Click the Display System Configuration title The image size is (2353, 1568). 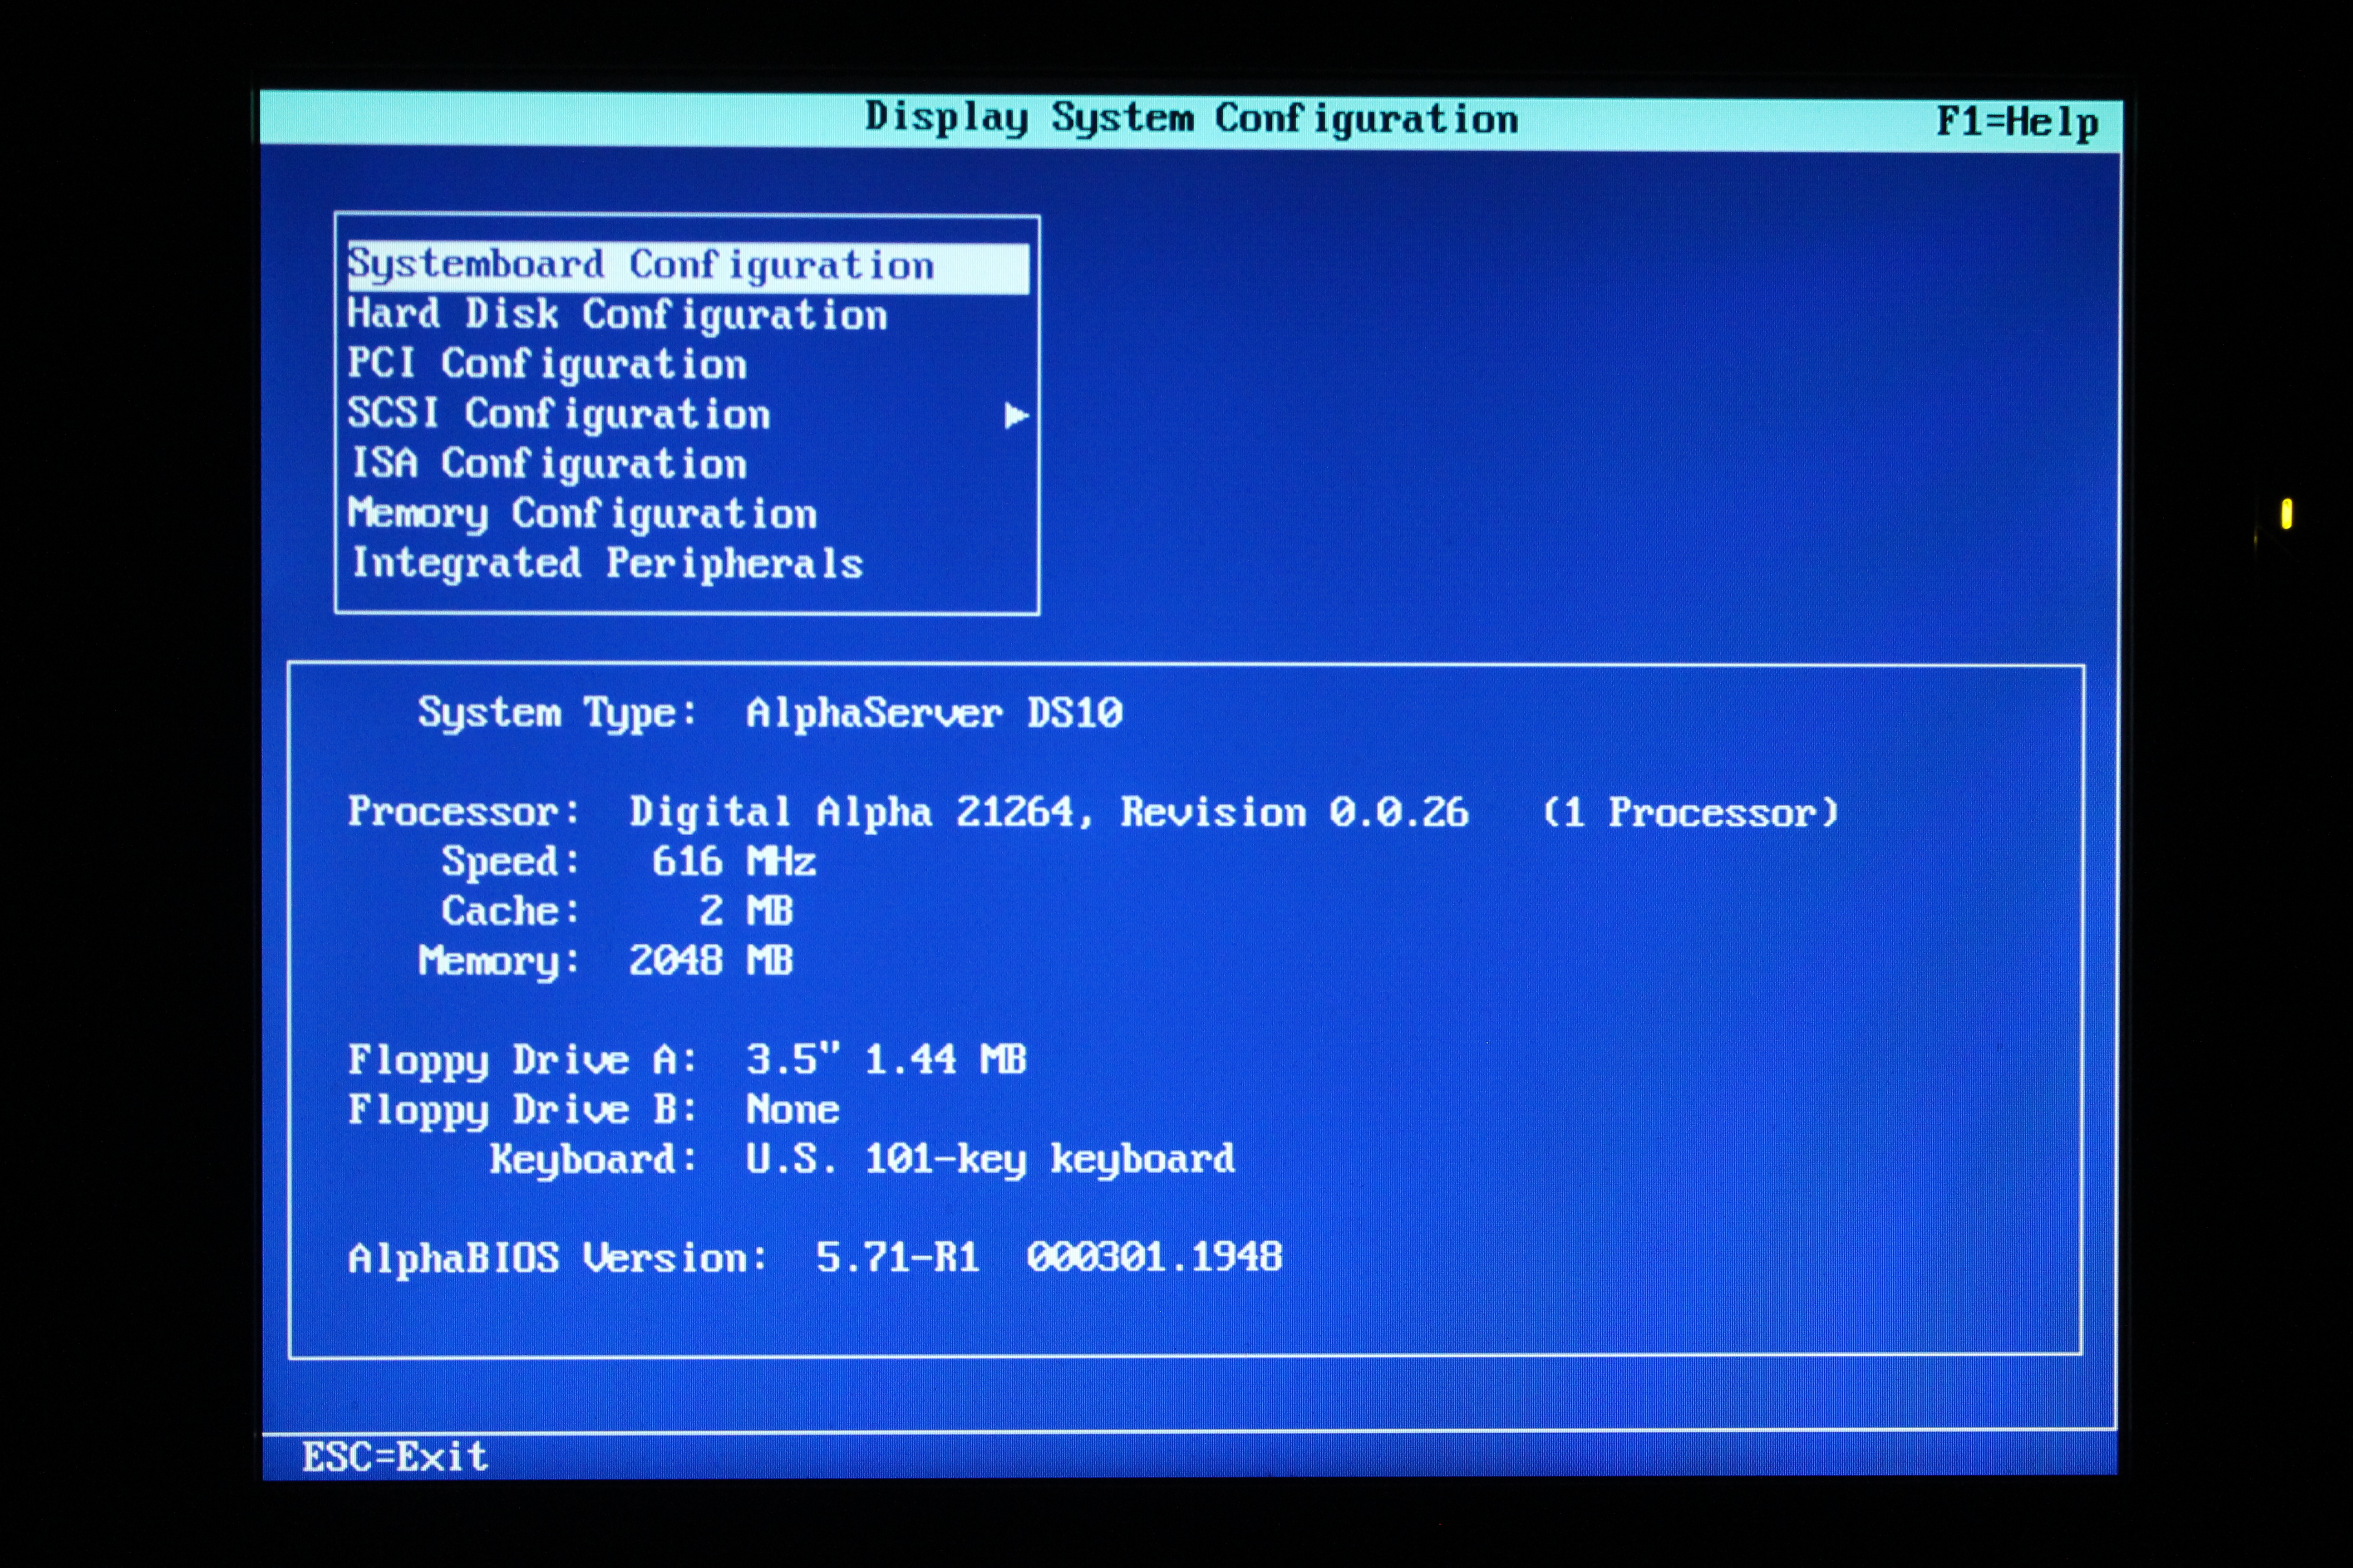[x=1191, y=118]
